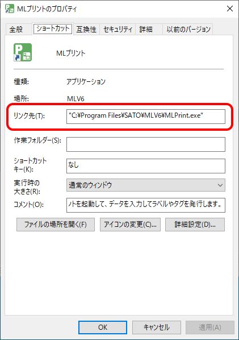Click the MLV6 location text
Viewport: 239px width, 340px height.
76,99
